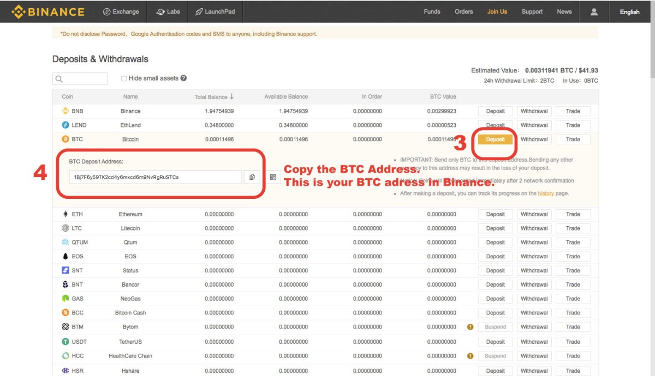Click Trade for LEND
Viewport: 655px width, 376px height.
pos(573,125)
